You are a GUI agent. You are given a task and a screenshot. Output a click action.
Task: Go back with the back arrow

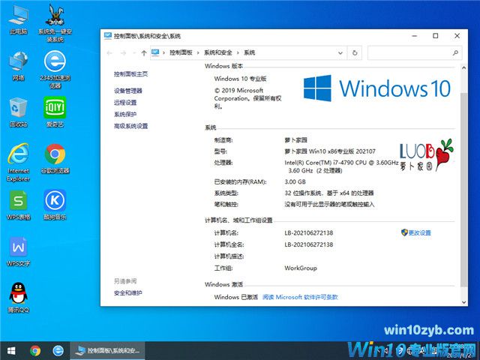(x=109, y=53)
